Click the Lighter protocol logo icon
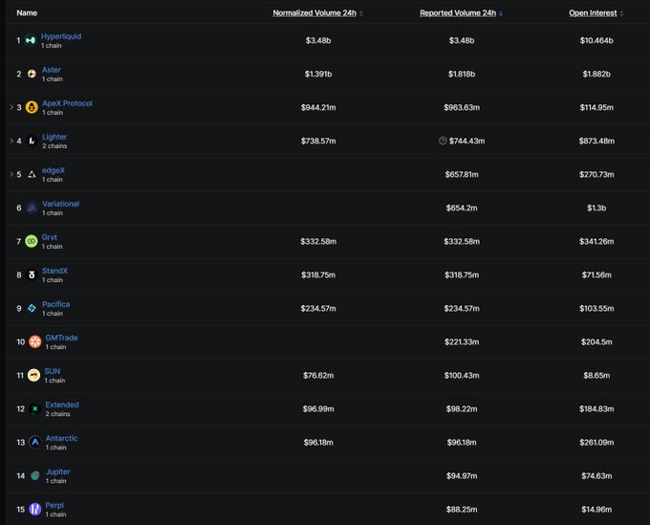 coord(32,141)
